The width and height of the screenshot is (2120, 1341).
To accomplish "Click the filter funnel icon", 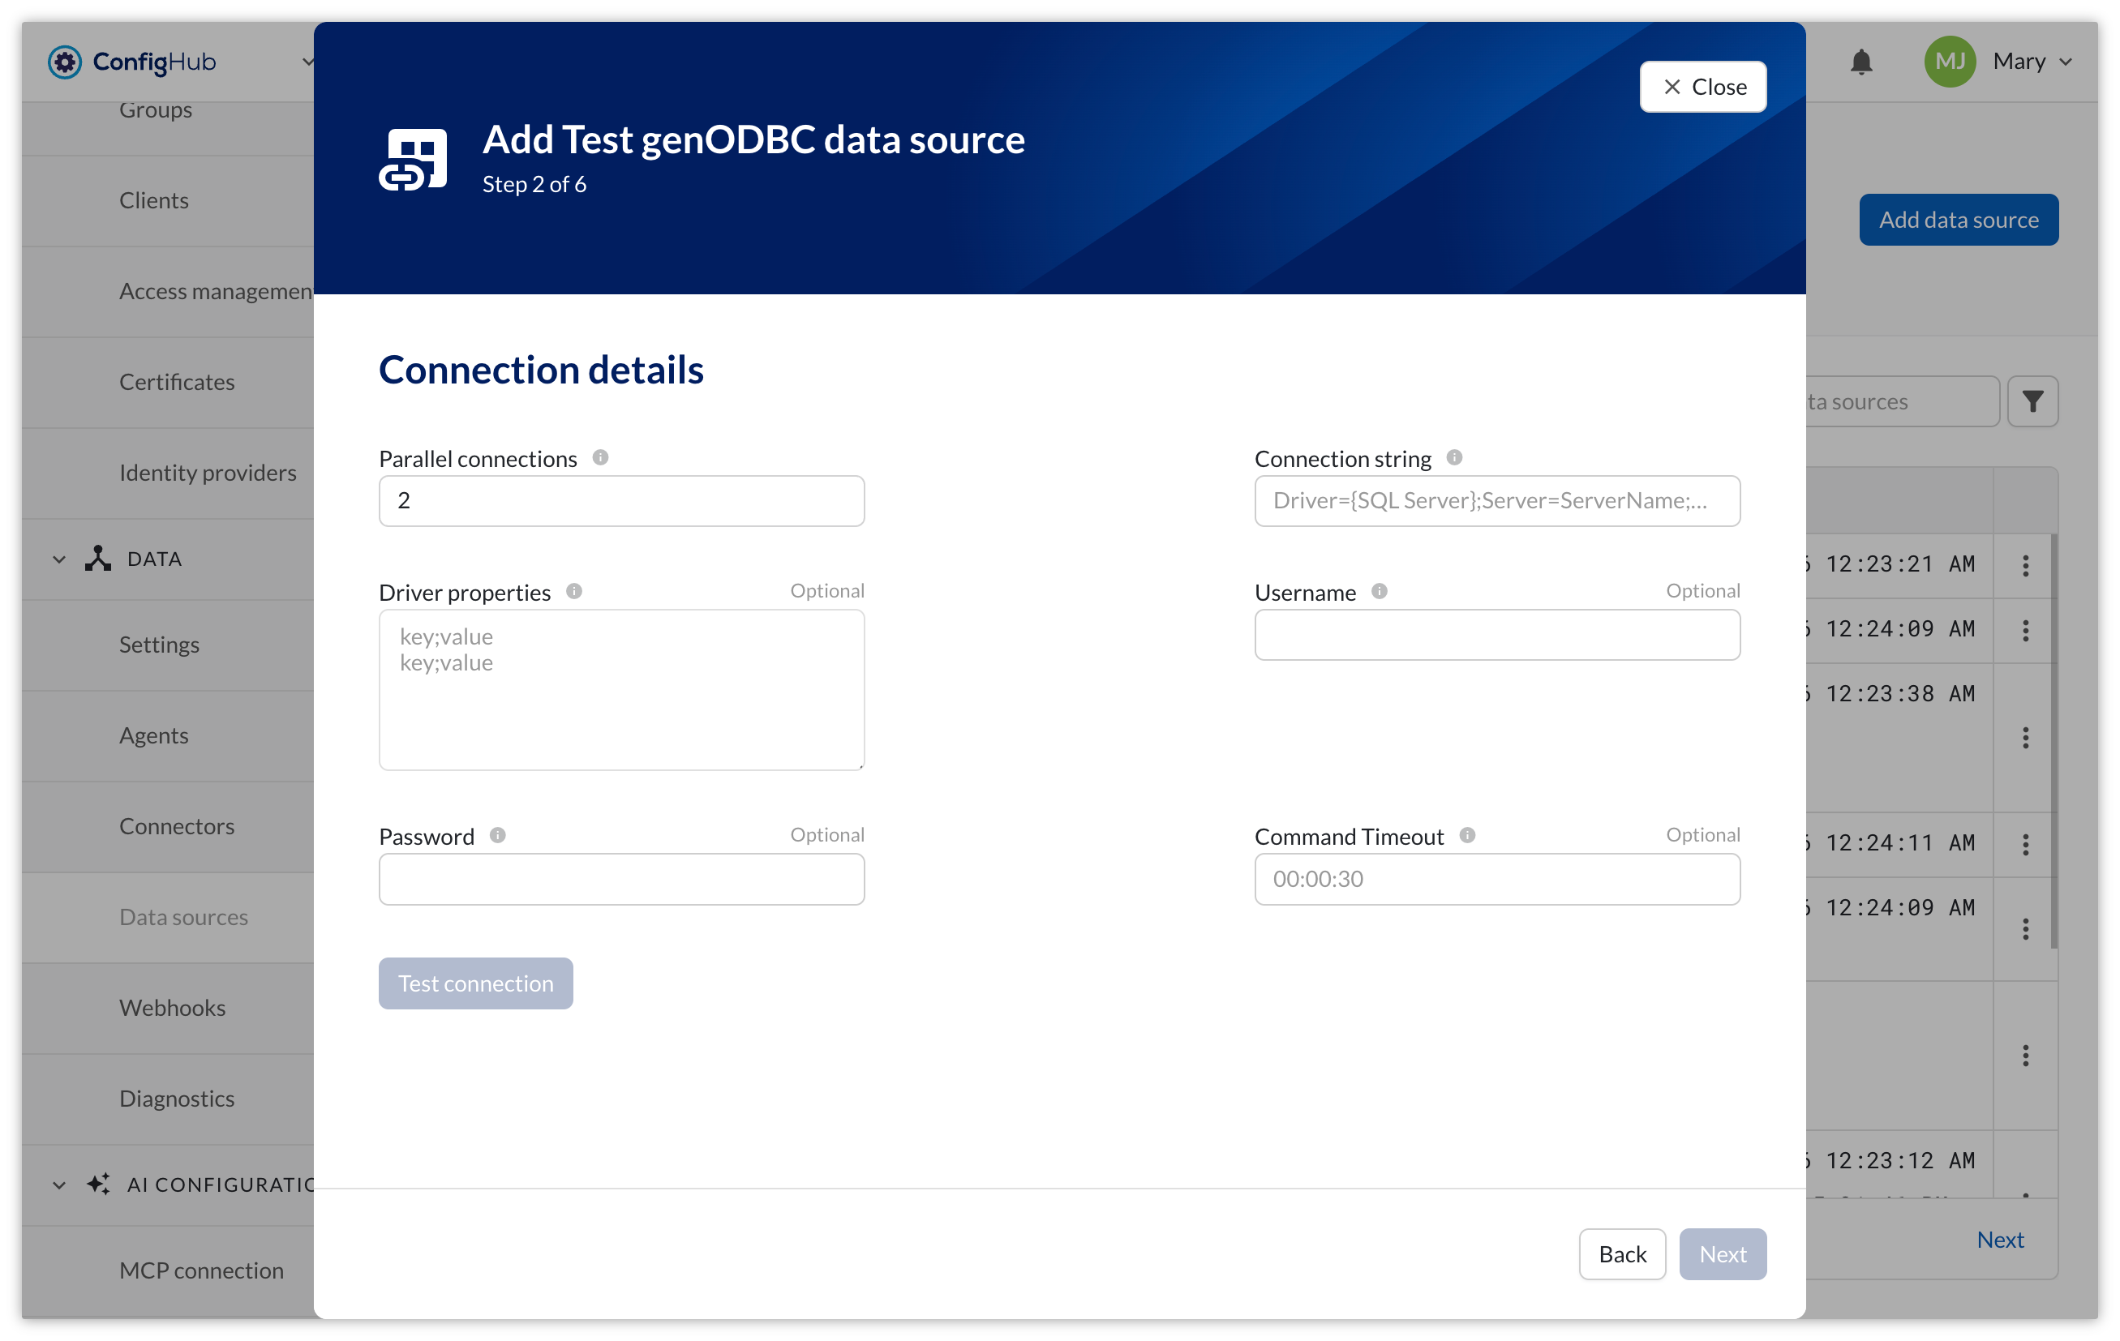I will tap(2032, 401).
